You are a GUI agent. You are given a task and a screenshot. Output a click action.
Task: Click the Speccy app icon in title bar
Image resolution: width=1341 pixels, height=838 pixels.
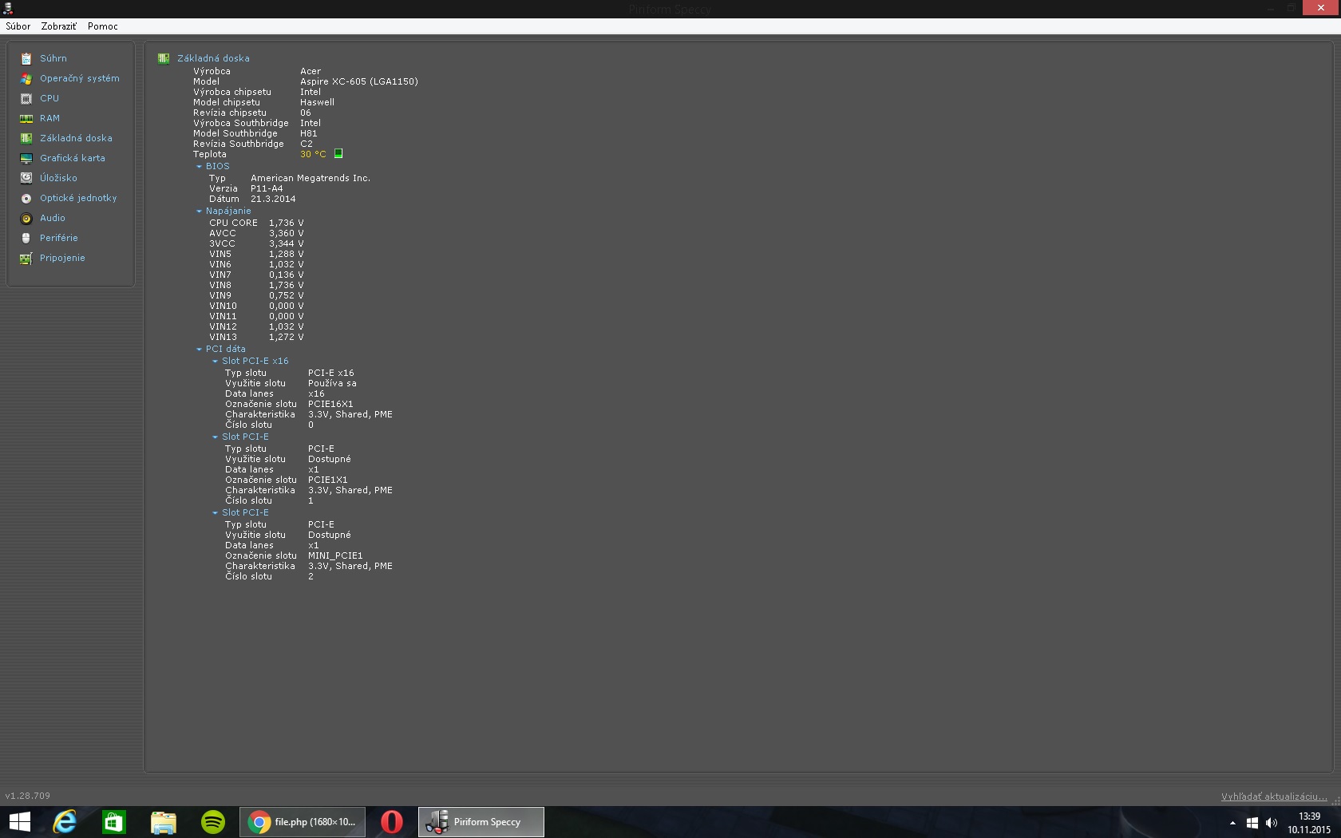[7, 9]
